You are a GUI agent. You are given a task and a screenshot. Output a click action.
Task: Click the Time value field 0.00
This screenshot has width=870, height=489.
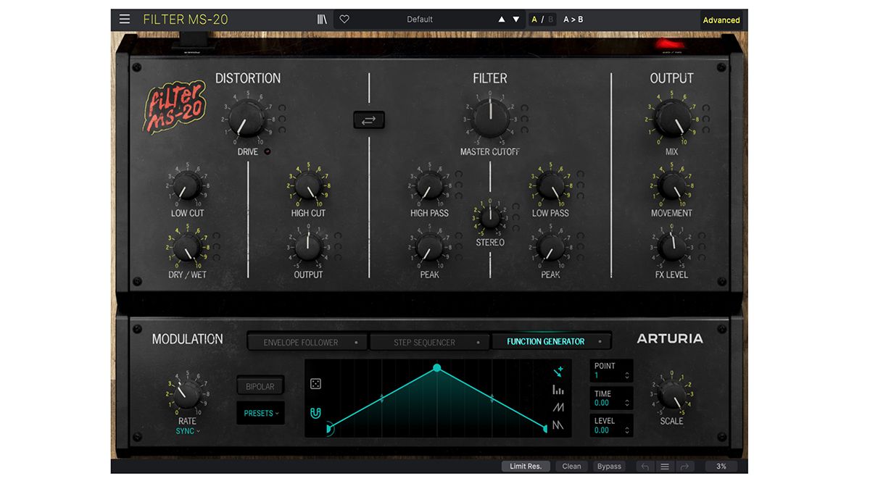[x=602, y=403]
